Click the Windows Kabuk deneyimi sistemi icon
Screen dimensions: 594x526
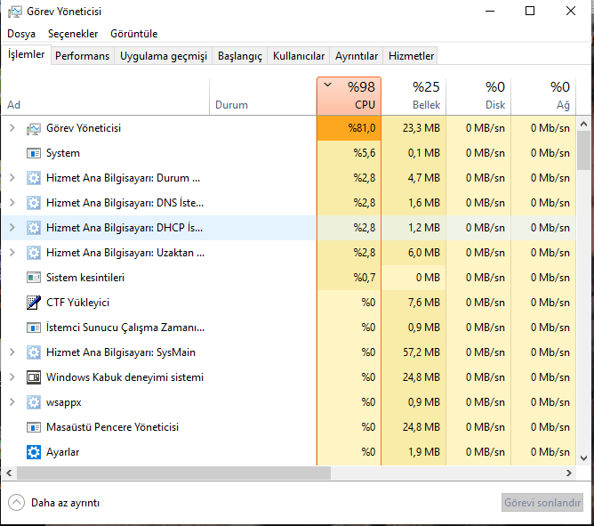tap(33, 377)
